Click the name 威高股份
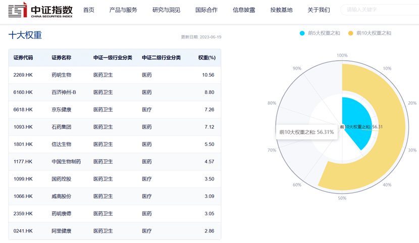 (x=61, y=196)
